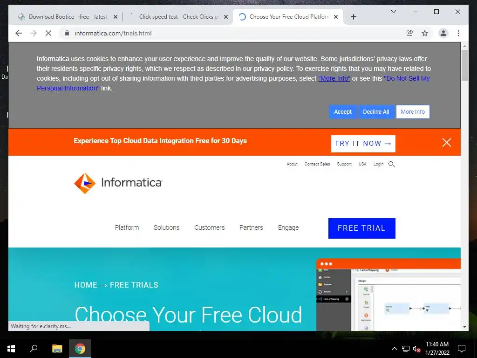Viewport: 477px width, 358px height.
Task: Open the About link
Action: click(x=292, y=164)
